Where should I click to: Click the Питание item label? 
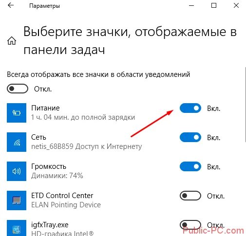45,108
